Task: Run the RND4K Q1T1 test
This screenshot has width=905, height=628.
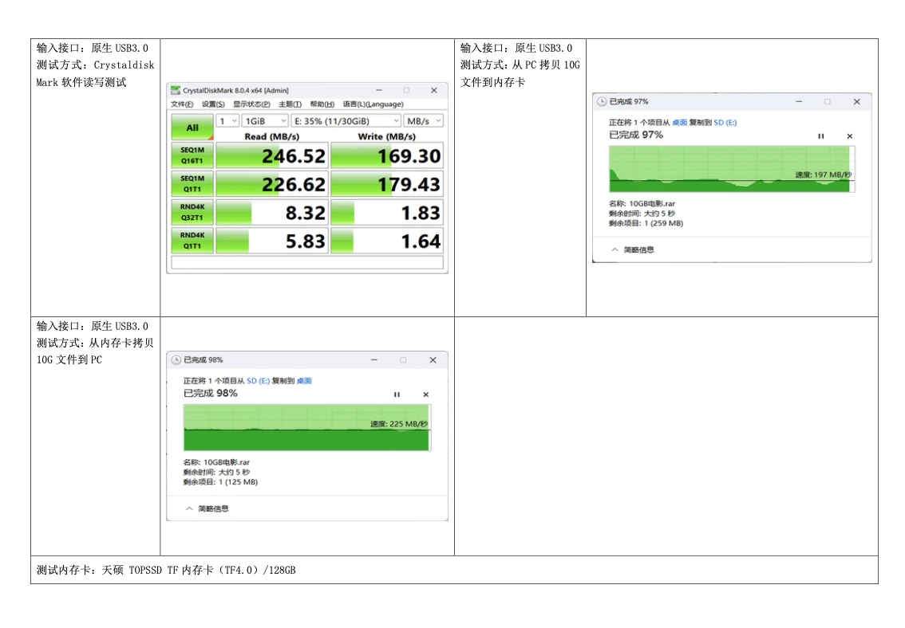Action: point(192,240)
